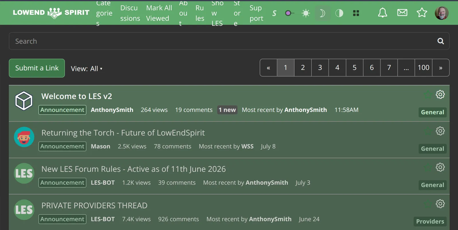This screenshot has width=458, height=230.
Task: Select the half-circle contrast theme icon
Action: [x=339, y=13]
